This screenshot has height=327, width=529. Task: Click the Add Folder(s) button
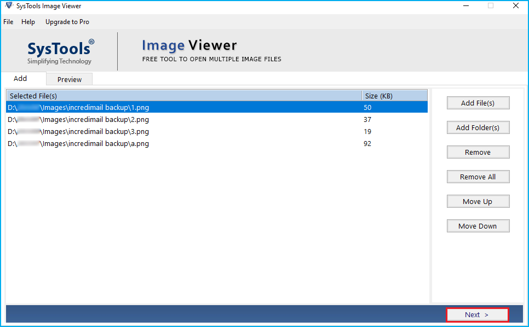478,127
